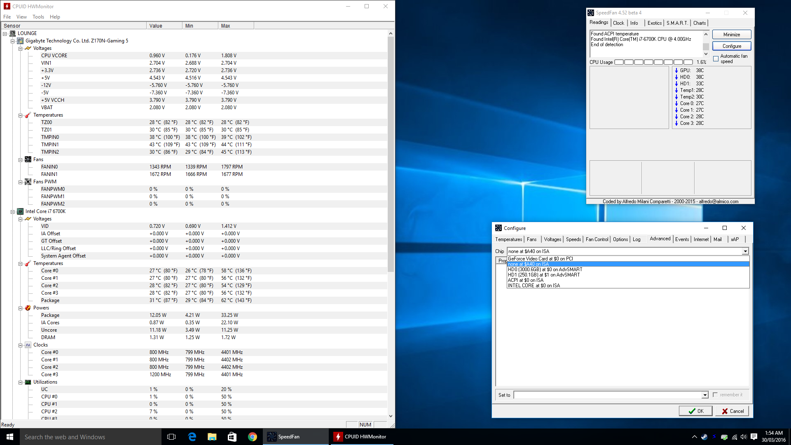Click SpeedFan log scroll-down arrow
Screen dimensions: 791x445
[x=706, y=54]
